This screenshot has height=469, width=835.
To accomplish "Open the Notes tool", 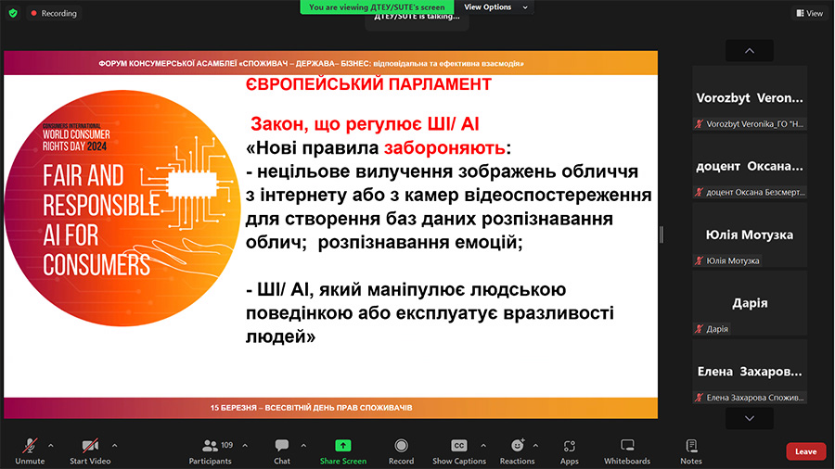I will pyautogui.click(x=691, y=445).
